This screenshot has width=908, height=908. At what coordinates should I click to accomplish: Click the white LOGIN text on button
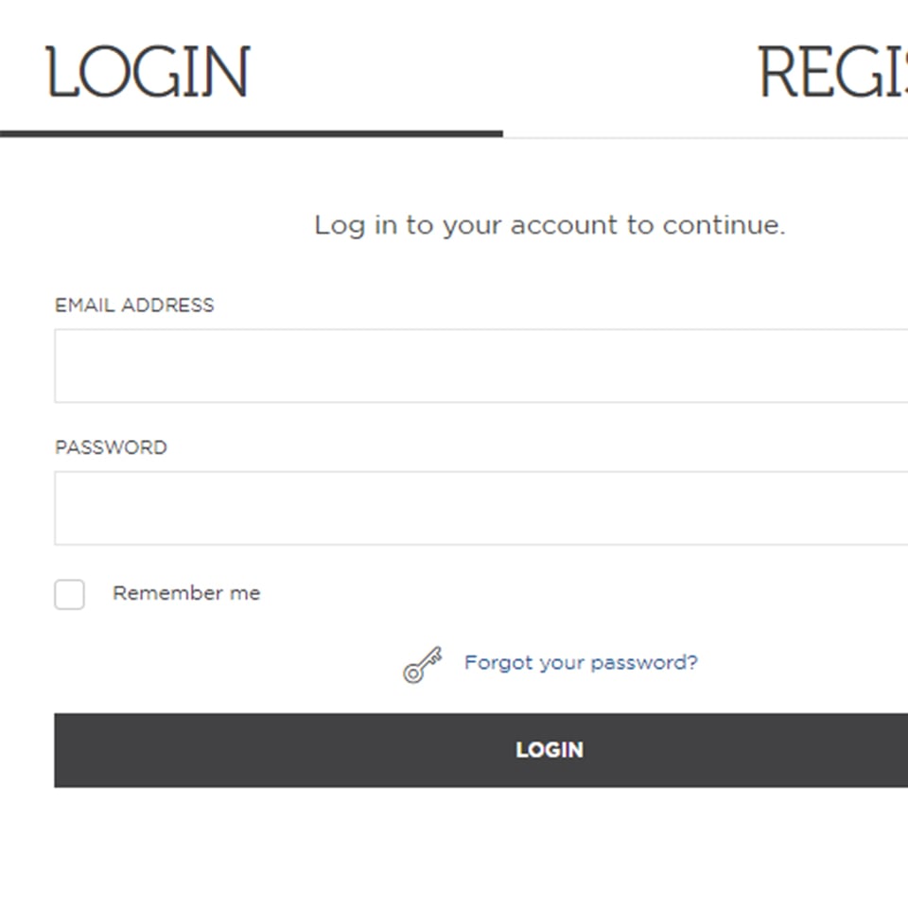[550, 750]
